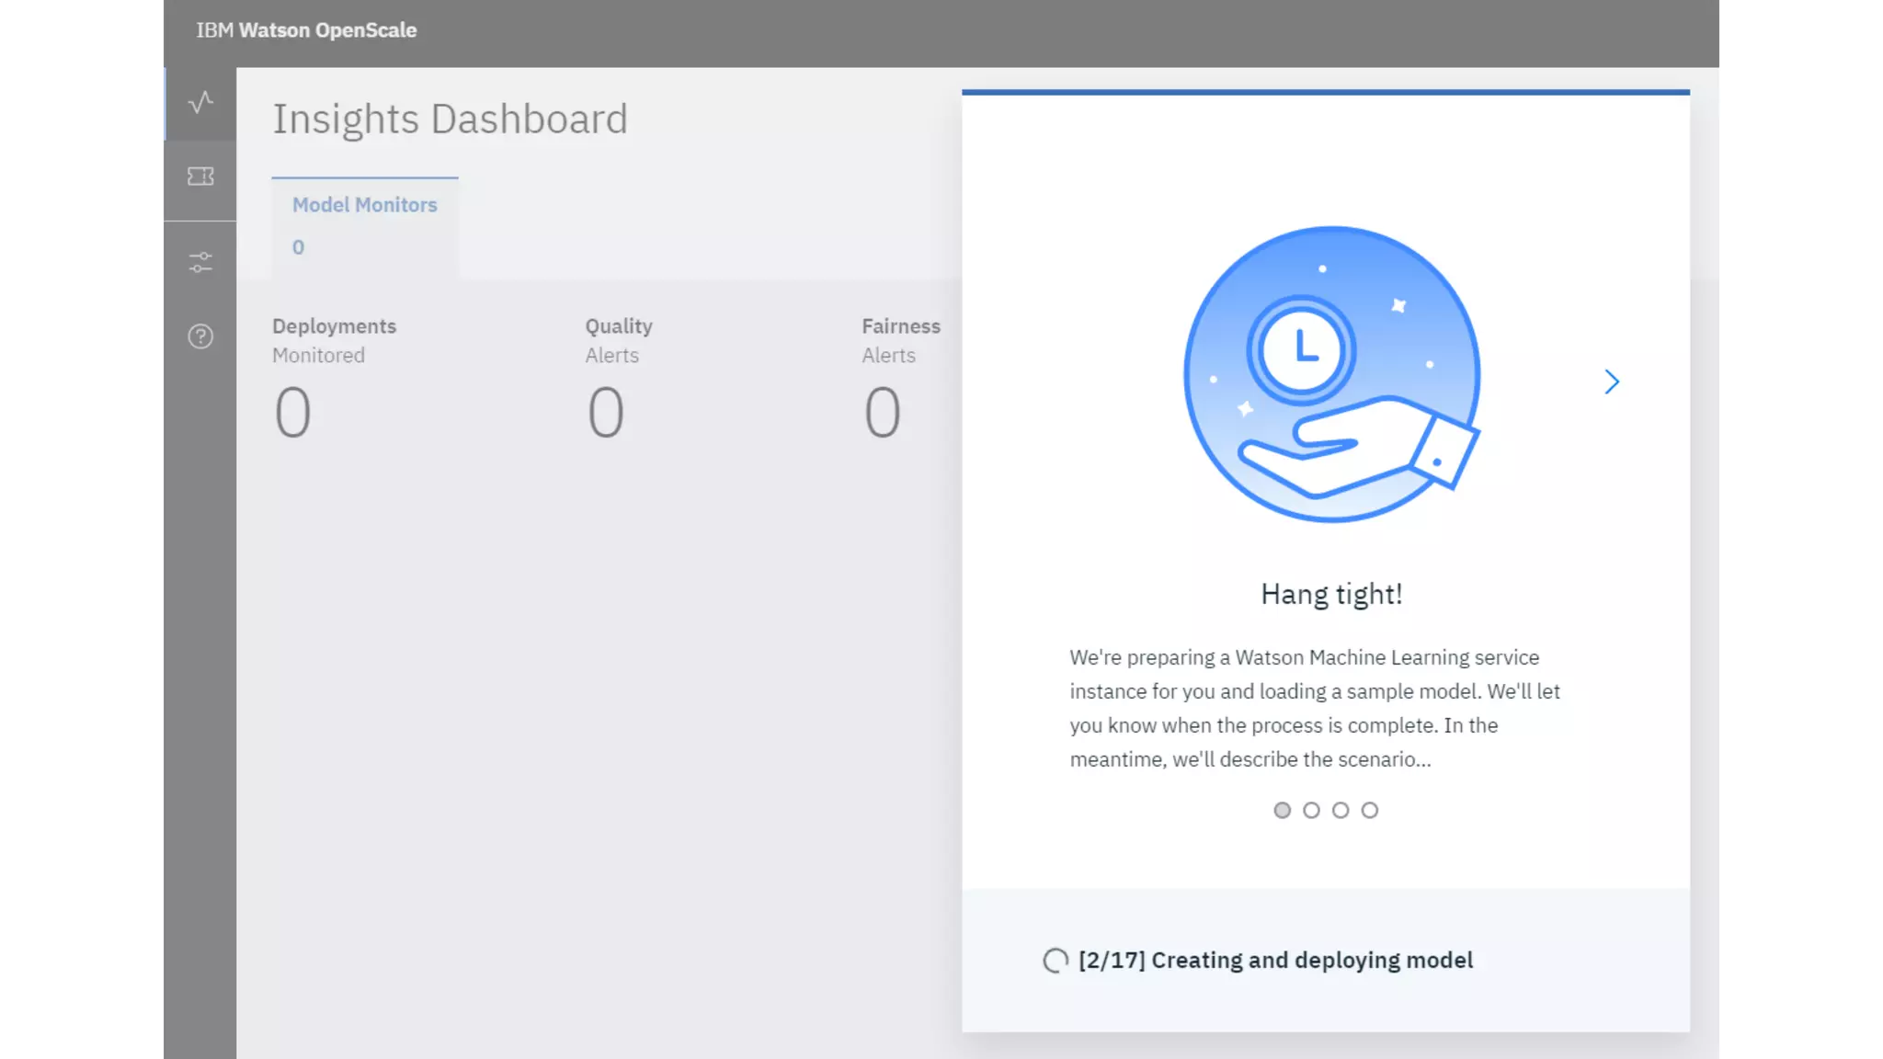The image size is (1883, 1059).
Task: Click the Quality Alerts count
Action: click(x=606, y=412)
